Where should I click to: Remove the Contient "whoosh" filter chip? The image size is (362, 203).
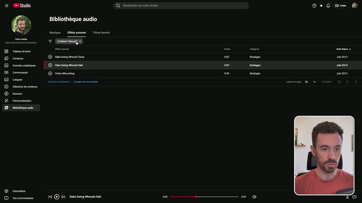click(x=80, y=42)
